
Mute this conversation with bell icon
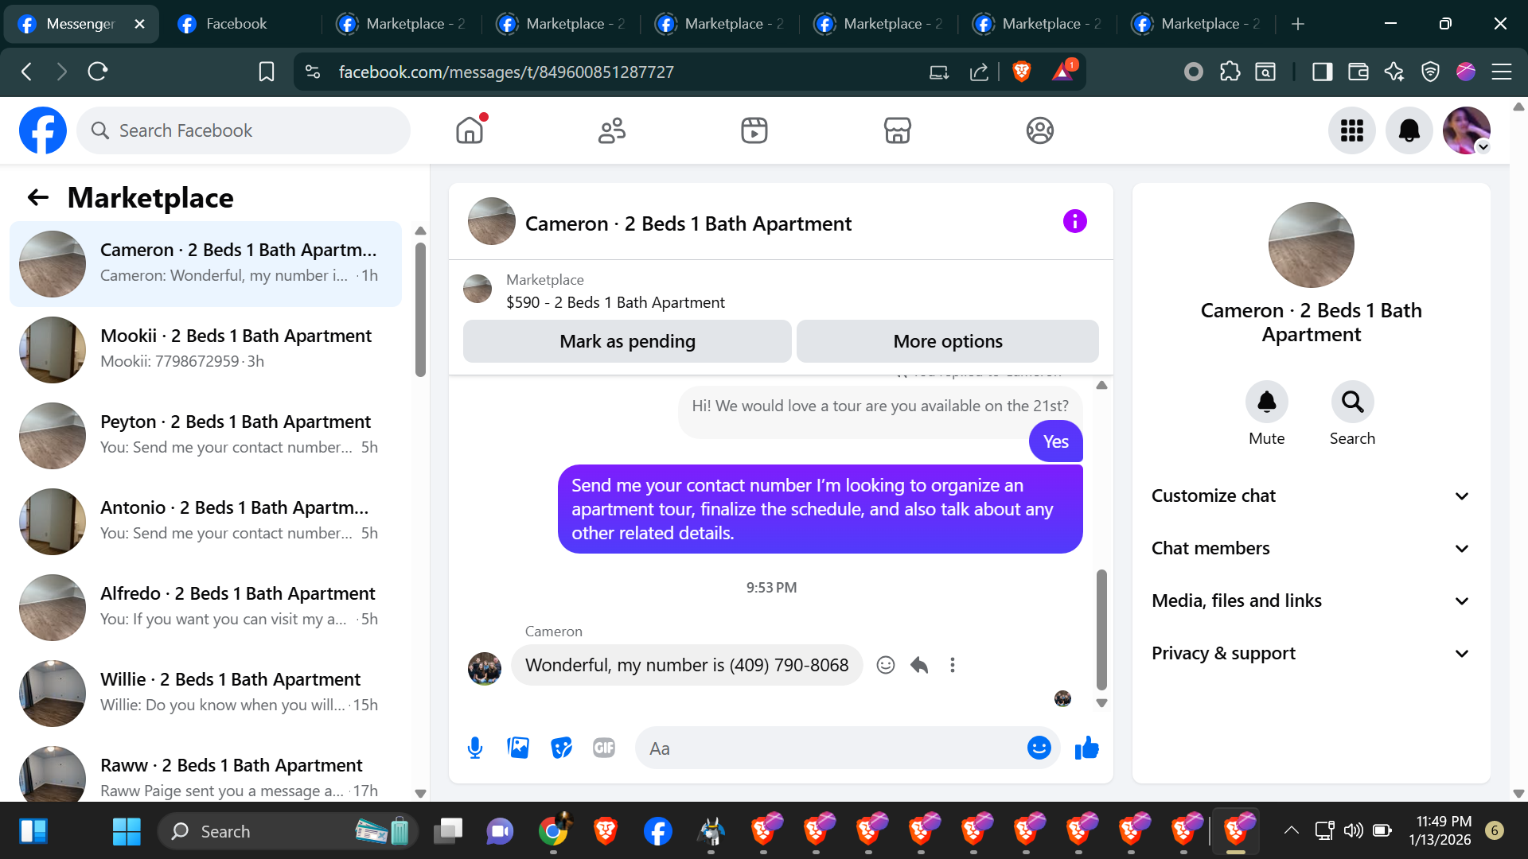[1266, 402]
